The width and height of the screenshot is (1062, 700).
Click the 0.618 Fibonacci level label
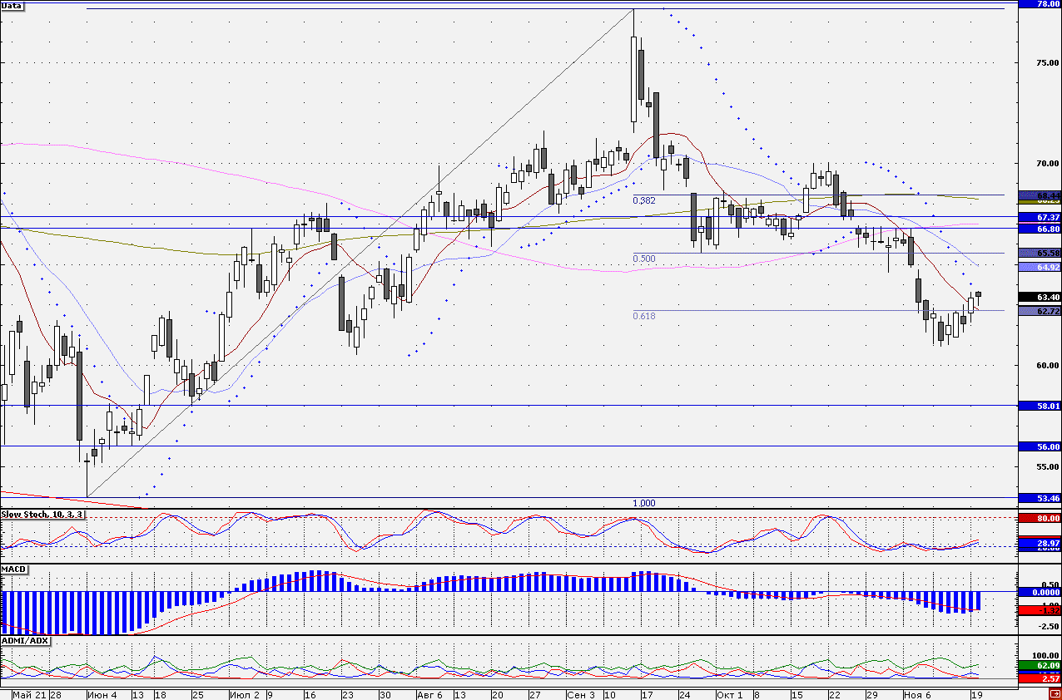coord(644,316)
